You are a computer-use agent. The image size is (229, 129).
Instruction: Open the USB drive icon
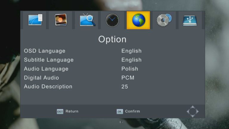(190, 20)
